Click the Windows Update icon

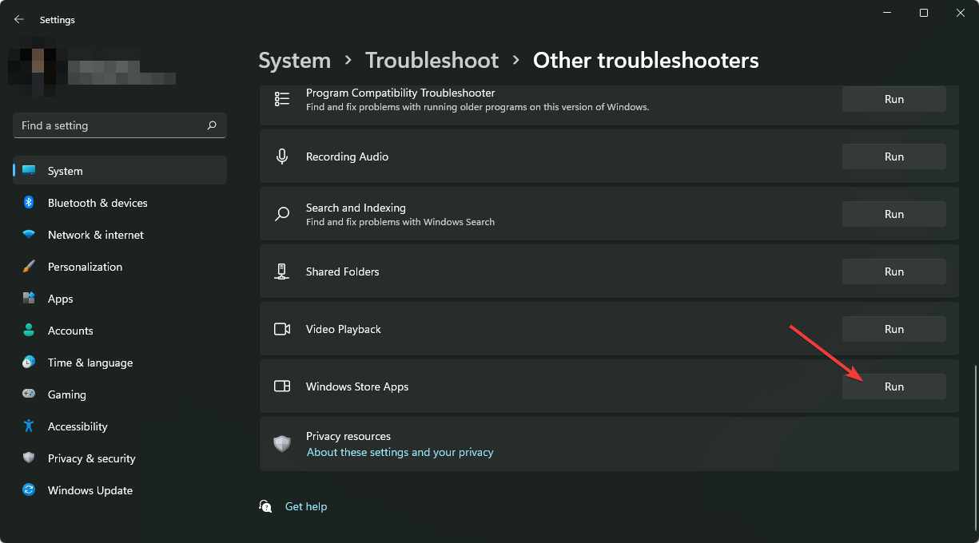pyautogui.click(x=29, y=490)
